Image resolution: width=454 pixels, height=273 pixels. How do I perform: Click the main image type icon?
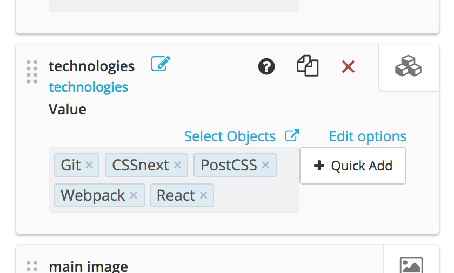pos(411,265)
